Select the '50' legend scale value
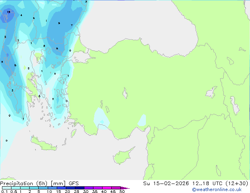 coord(122,191)
